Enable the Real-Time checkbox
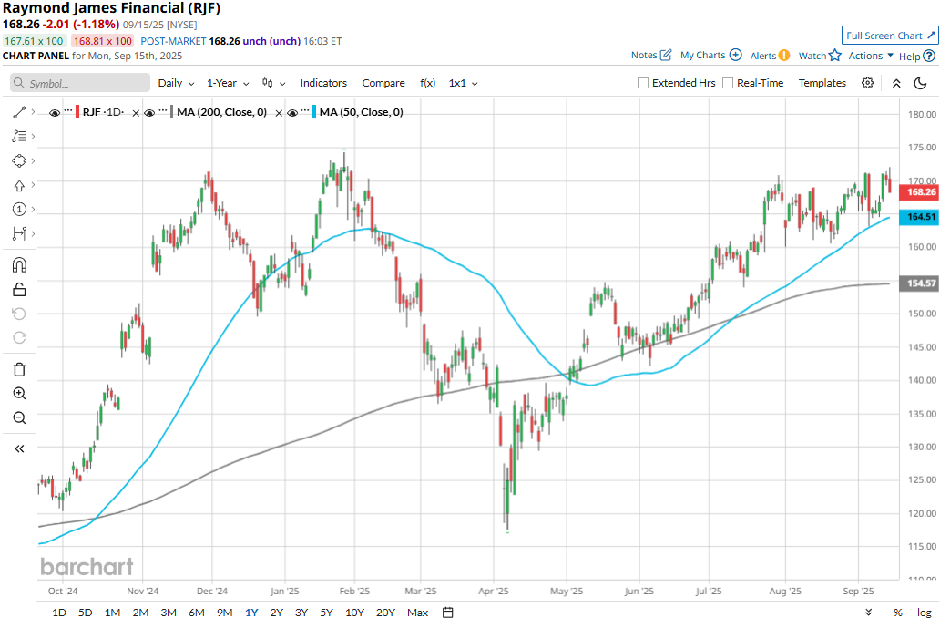Viewport: 940px width, 618px height. [x=728, y=83]
